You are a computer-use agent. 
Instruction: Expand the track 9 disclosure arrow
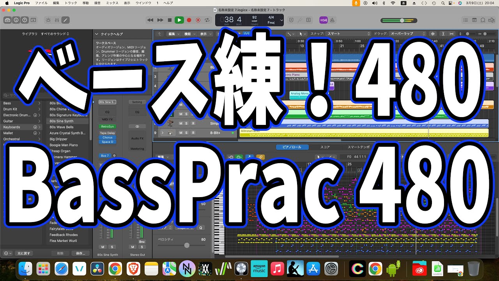163,133
